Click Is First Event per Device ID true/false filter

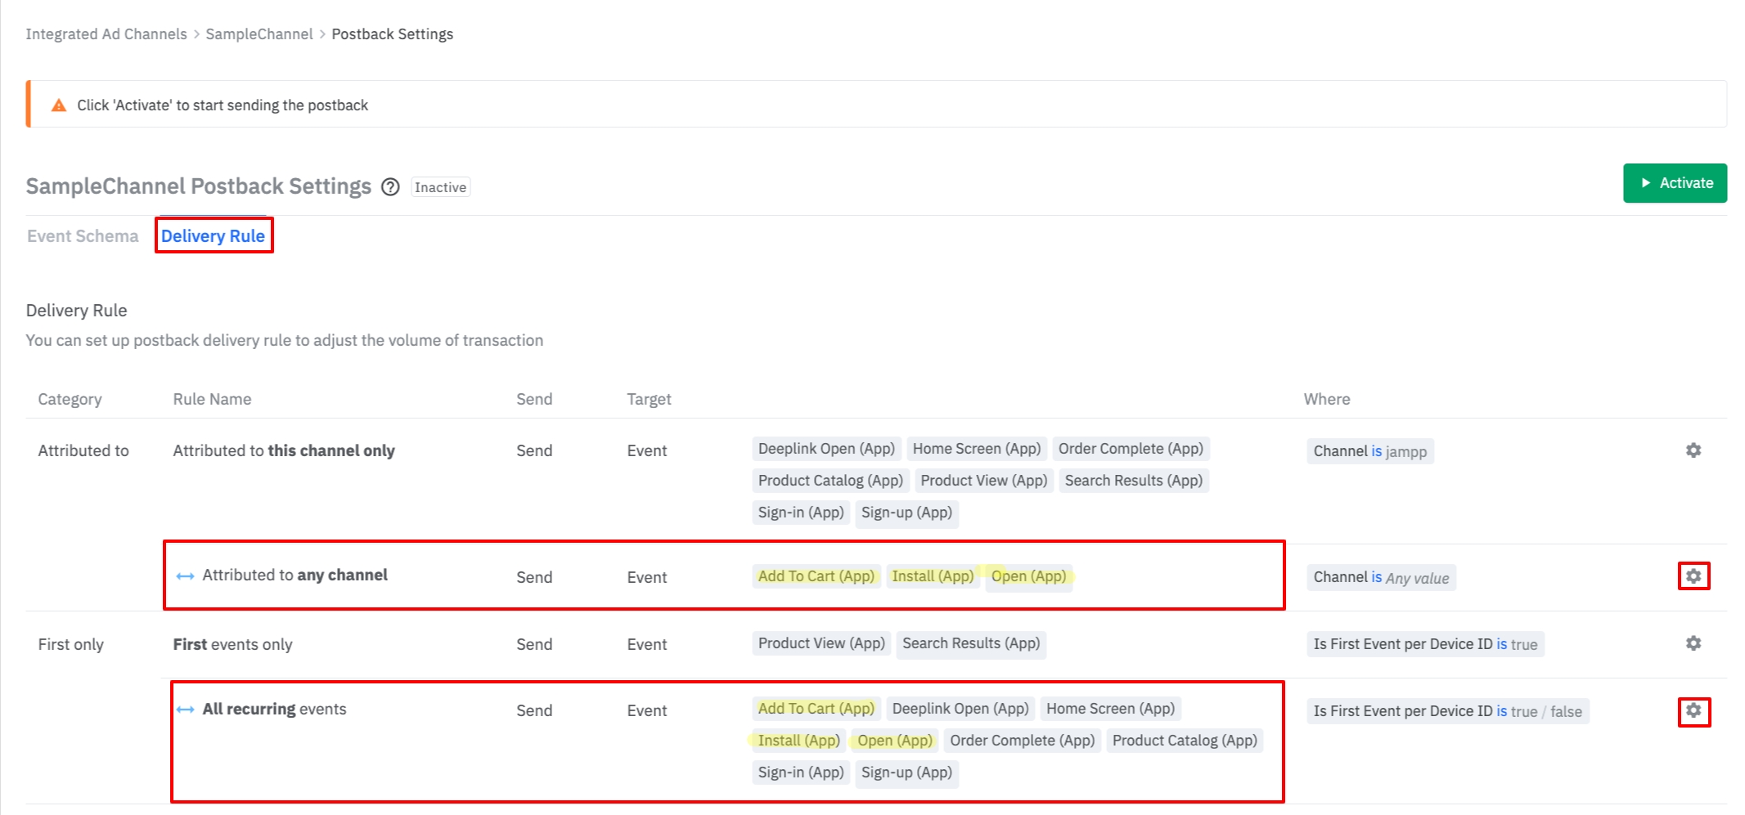click(x=1446, y=711)
